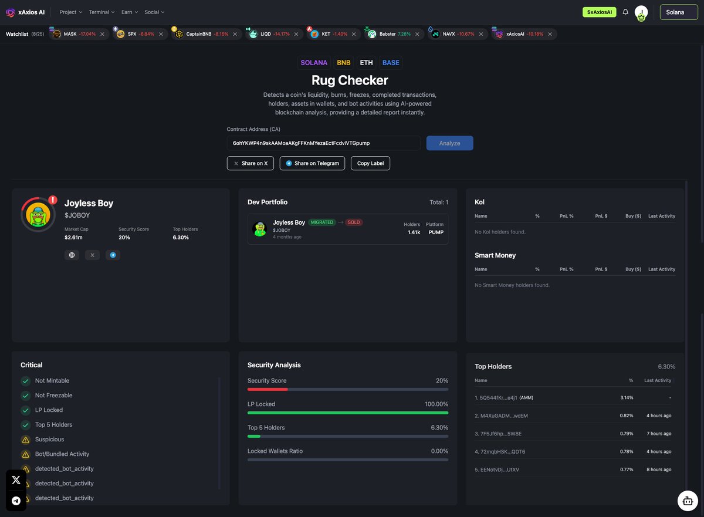Open the AI chatbot assistant button

point(687,501)
